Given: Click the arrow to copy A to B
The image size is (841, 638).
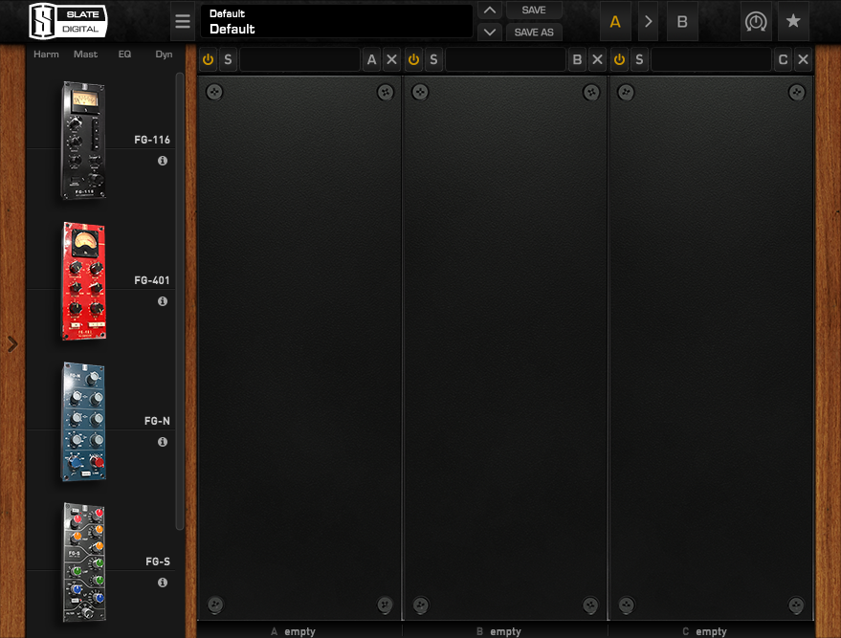Looking at the screenshot, I should pyautogui.click(x=649, y=20).
